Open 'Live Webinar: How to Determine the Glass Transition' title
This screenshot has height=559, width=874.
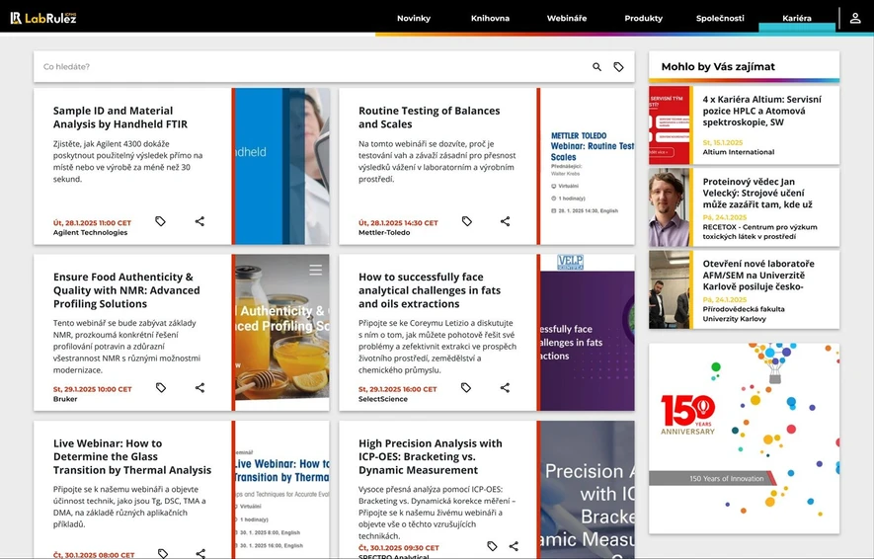132,456
